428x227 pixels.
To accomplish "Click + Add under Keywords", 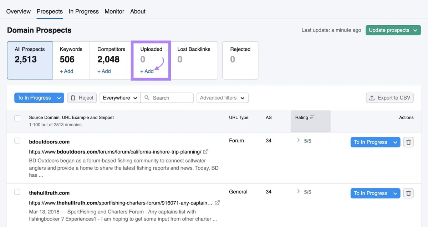I will [x=66, y=71].
